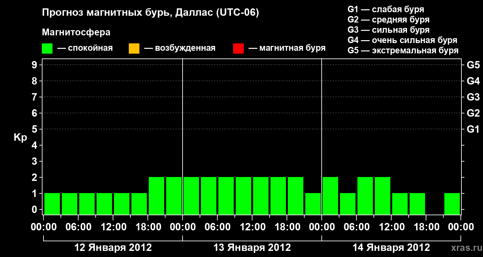Screen dimensions: 483x257
Task: Click the red 'магнитная буря' legend swatch
Action: pos(238,49)
